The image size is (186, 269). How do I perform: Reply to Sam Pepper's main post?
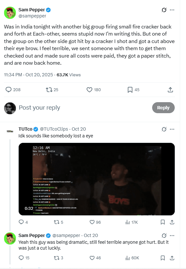9,90
